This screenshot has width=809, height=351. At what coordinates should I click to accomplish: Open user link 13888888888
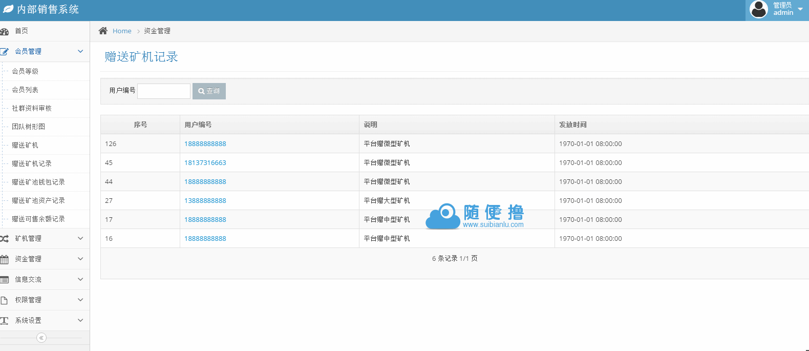point(205,201)
